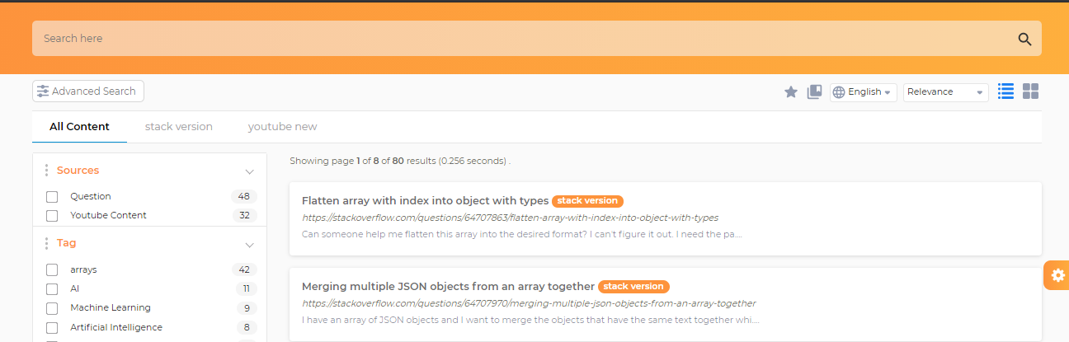Collapse the Tag filter section

(249, 244)
